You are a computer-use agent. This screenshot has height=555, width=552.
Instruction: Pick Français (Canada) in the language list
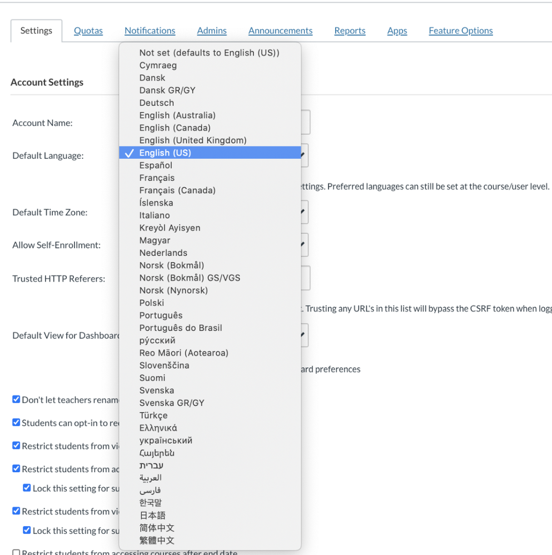pos(177,191)
